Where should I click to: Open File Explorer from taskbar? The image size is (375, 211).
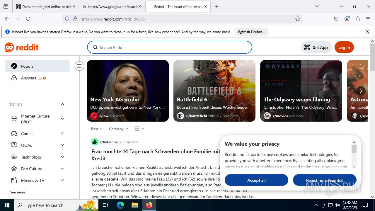pos(134,205)
